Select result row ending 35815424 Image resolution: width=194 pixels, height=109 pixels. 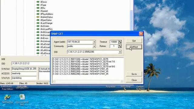click(x=80, y=64)
